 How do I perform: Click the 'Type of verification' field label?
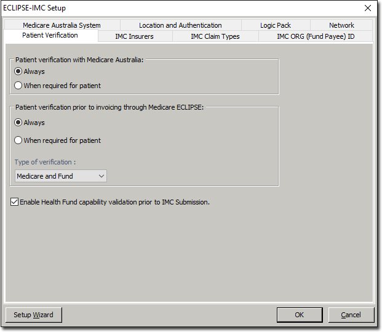pyautogui.click(x=46, y=162)
